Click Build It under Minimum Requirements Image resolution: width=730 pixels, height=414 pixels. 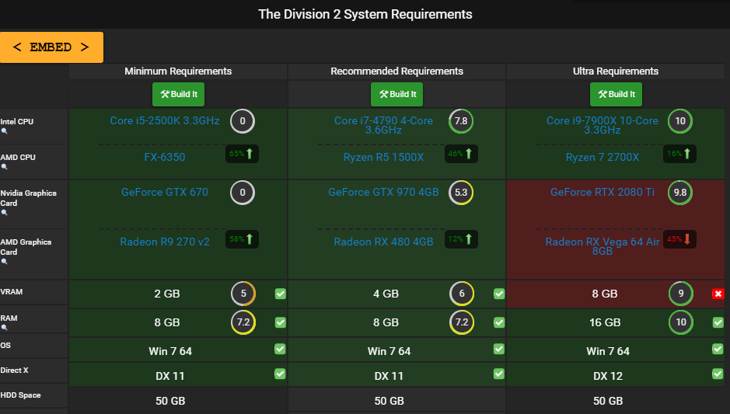click(x=178, y=94)
